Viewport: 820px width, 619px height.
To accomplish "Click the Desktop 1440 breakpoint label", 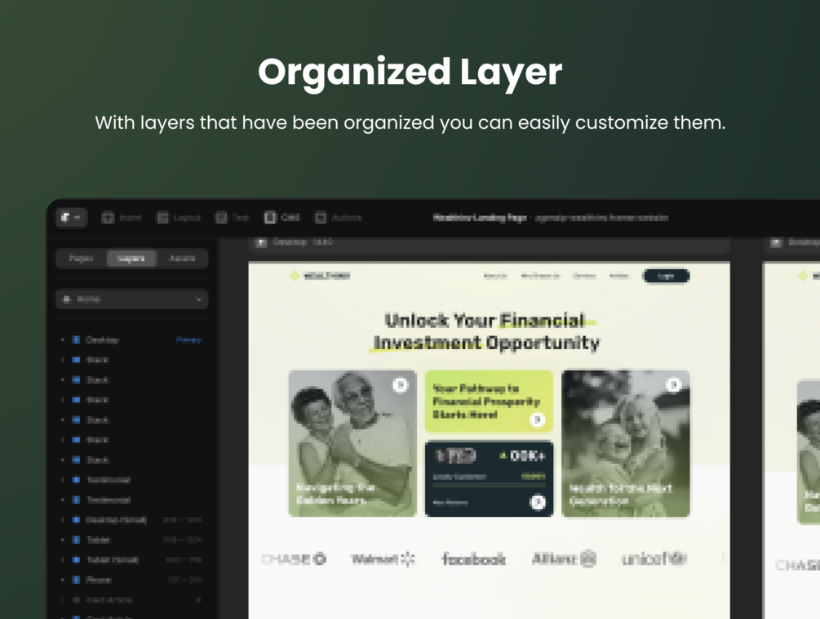I will pos(303,242).
